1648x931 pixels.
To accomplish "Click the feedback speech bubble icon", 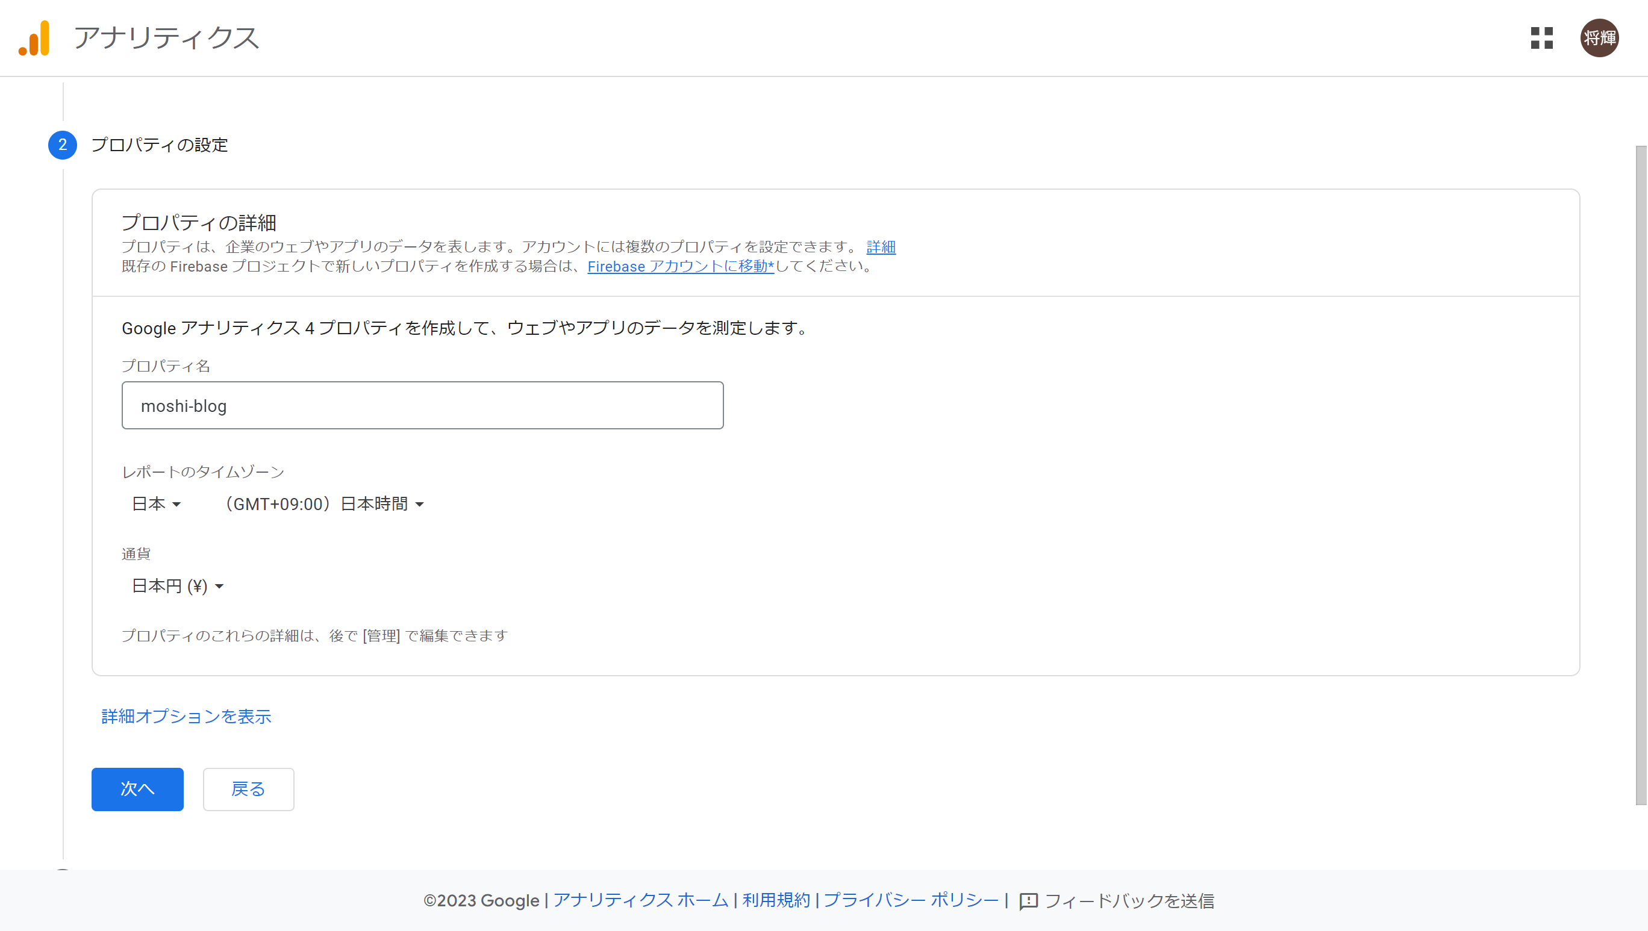I will click(x=1028, y=900).
